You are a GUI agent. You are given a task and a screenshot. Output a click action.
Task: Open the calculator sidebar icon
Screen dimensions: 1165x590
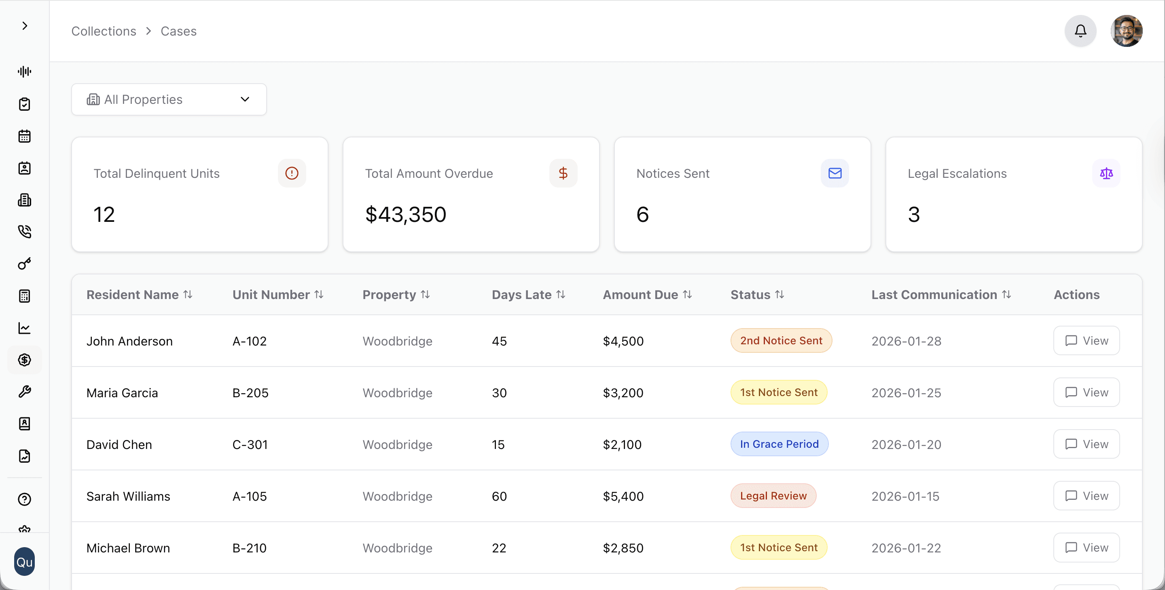[24, 296]
